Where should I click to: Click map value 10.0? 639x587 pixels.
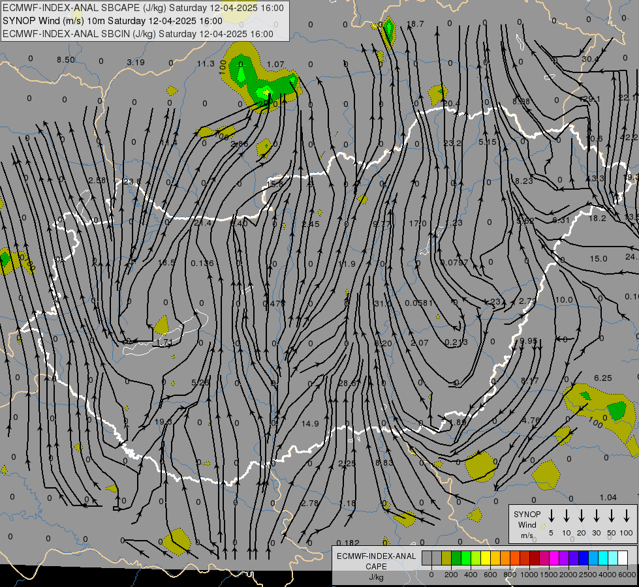coord(564,299)
